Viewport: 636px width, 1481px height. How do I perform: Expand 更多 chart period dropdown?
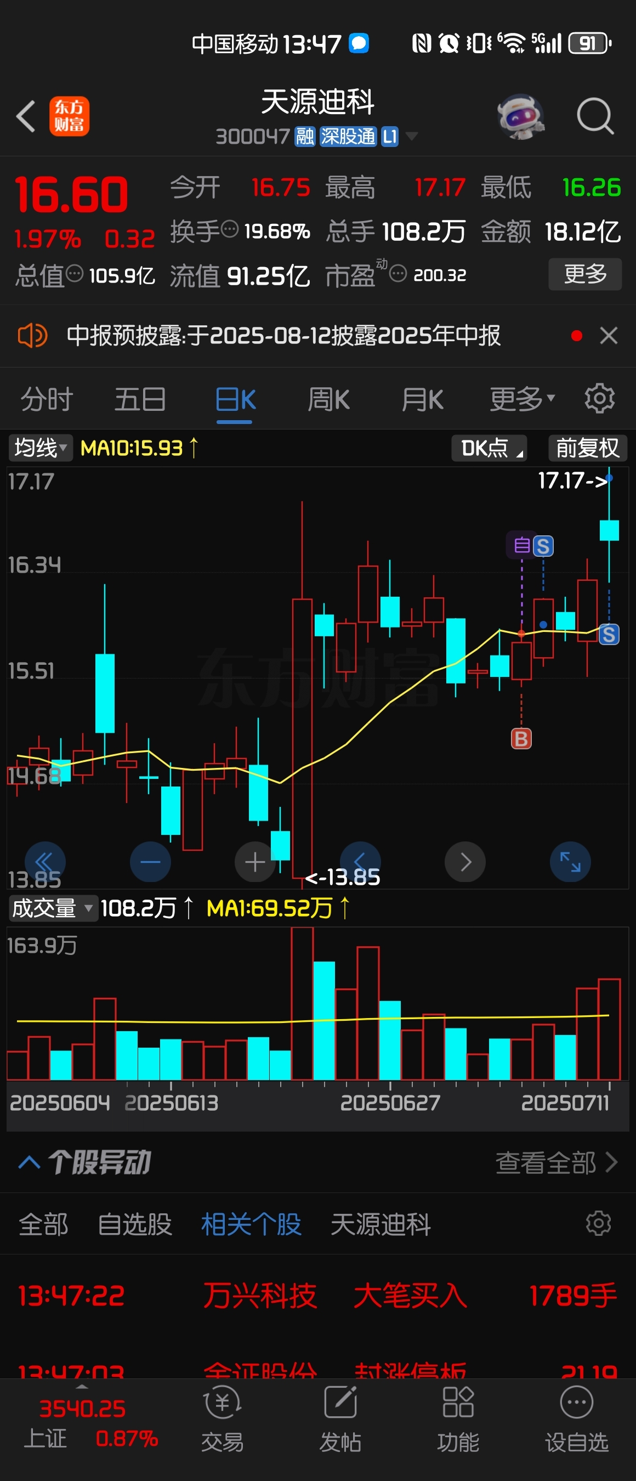click(x=521, y=398)
